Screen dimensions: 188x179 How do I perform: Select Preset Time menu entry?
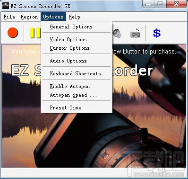[x=77, y=107]
